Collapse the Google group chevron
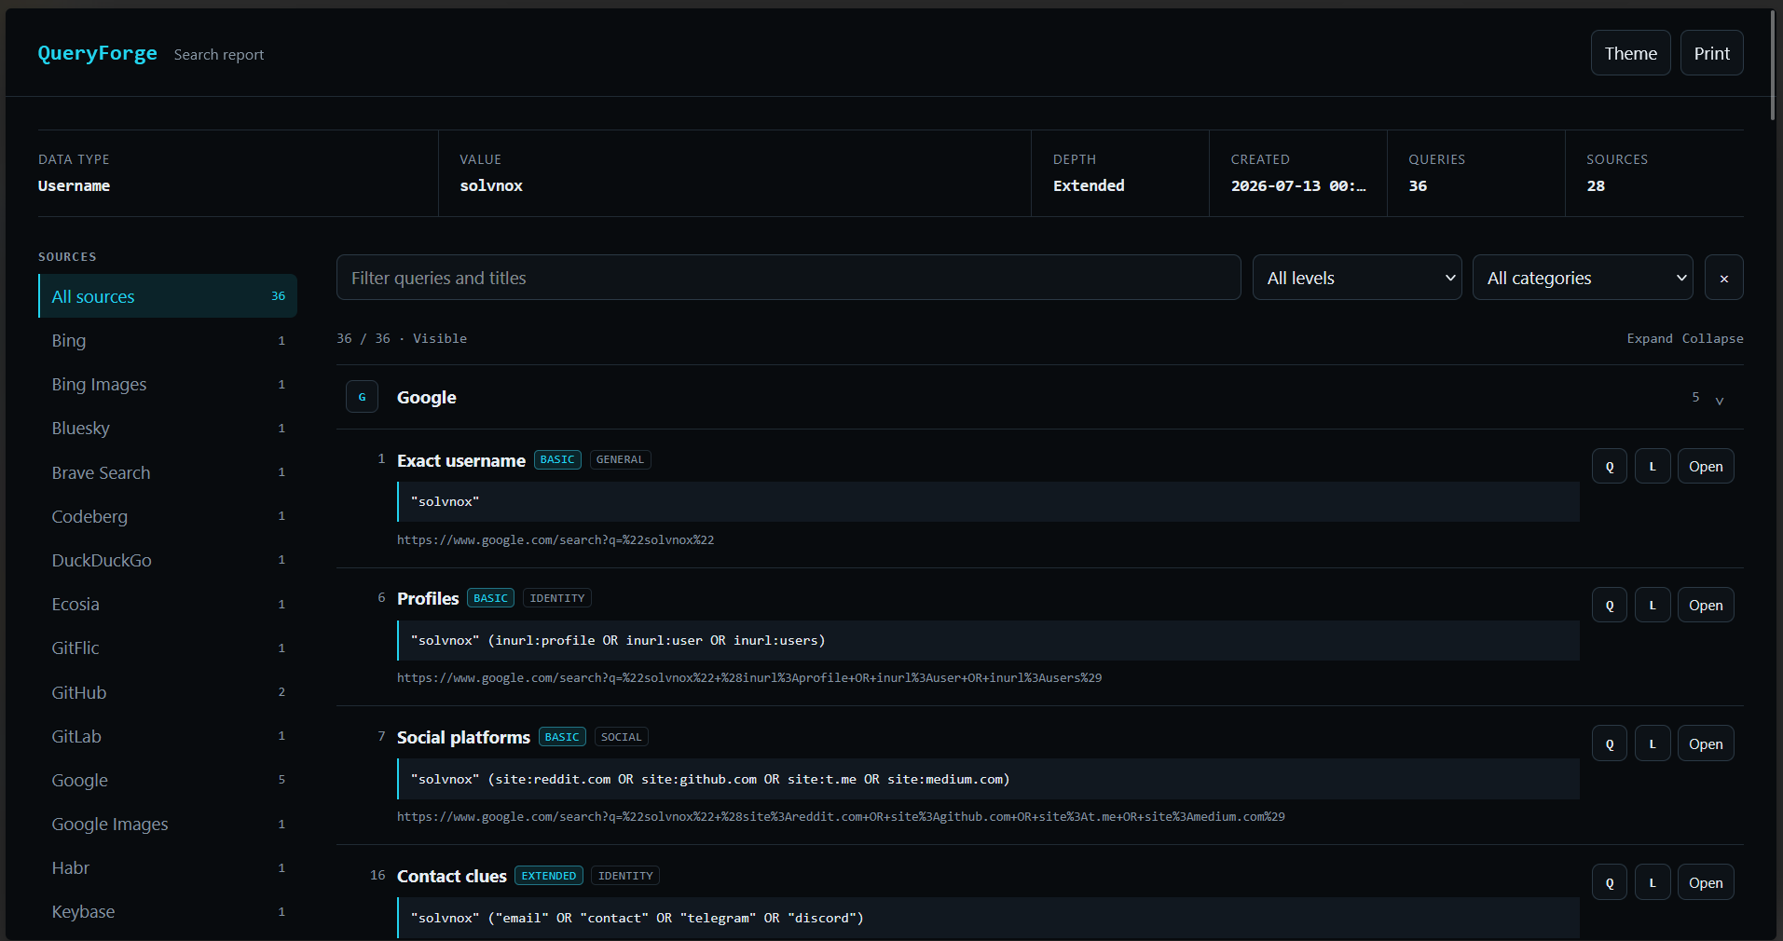 pos(1720,400)
